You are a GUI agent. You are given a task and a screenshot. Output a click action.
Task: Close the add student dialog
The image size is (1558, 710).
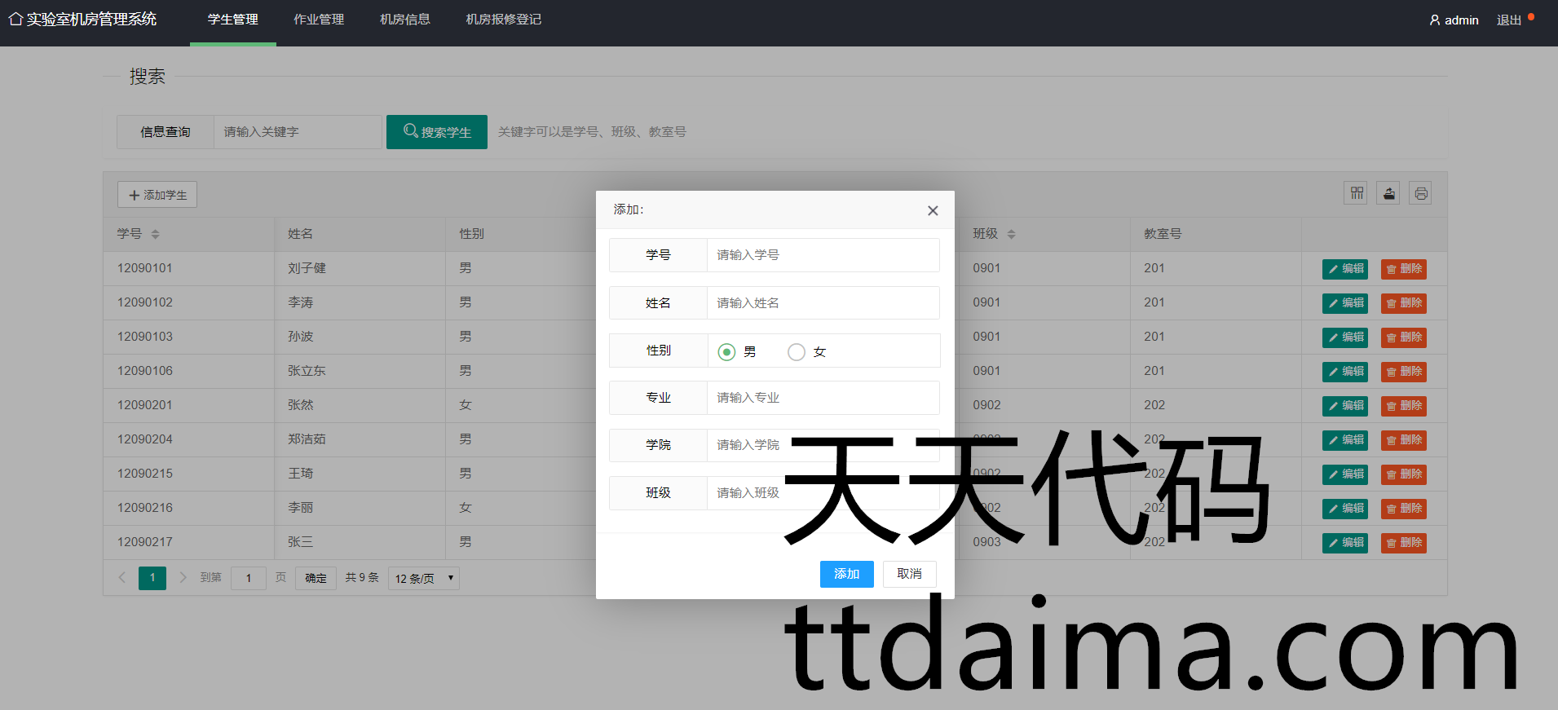pos(933,210)
